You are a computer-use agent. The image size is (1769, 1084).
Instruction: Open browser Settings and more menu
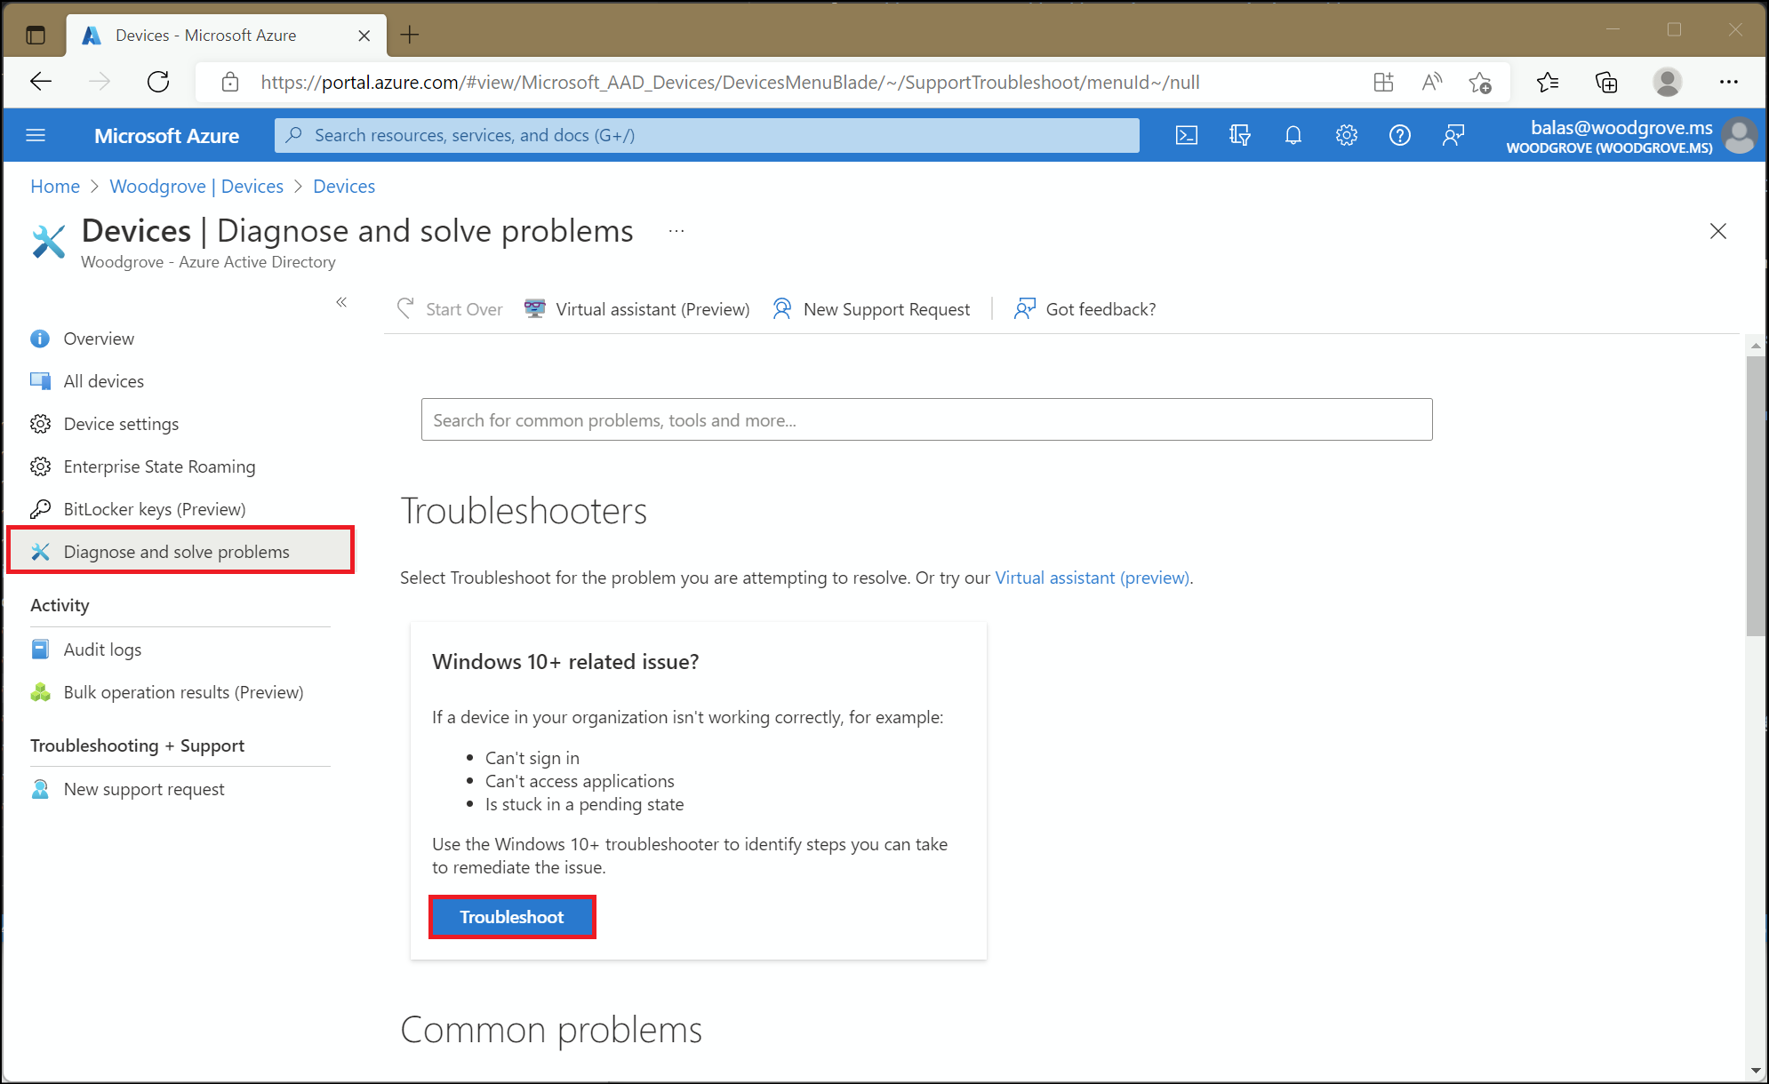tap(1728, 82)
